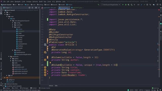Open Project panel settings gear

coord(36,8)
